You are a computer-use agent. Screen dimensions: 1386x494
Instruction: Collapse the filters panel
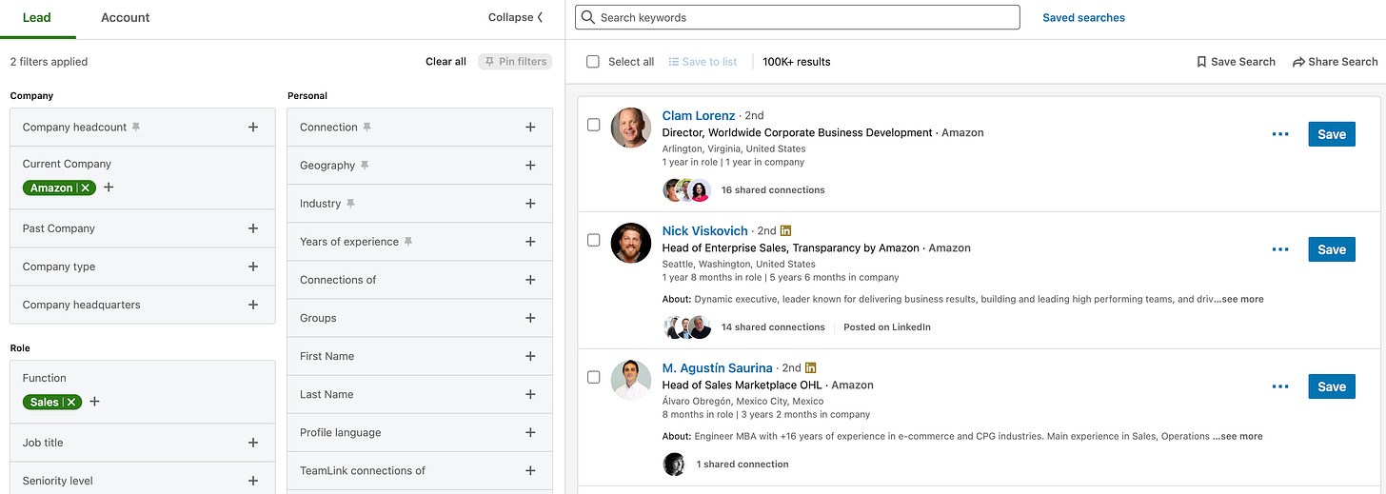point(516,17)
